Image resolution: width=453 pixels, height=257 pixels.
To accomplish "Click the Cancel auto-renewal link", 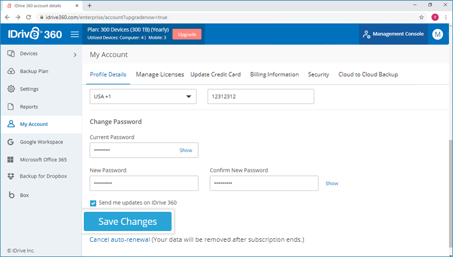I will coord(119,239).
